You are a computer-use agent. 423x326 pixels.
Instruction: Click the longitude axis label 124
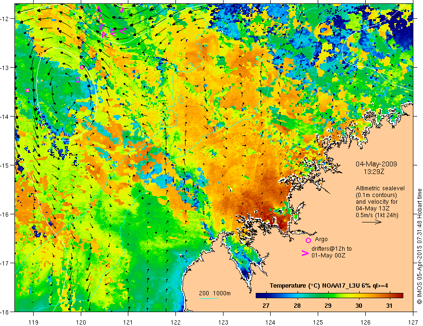[x=271, y=322]
